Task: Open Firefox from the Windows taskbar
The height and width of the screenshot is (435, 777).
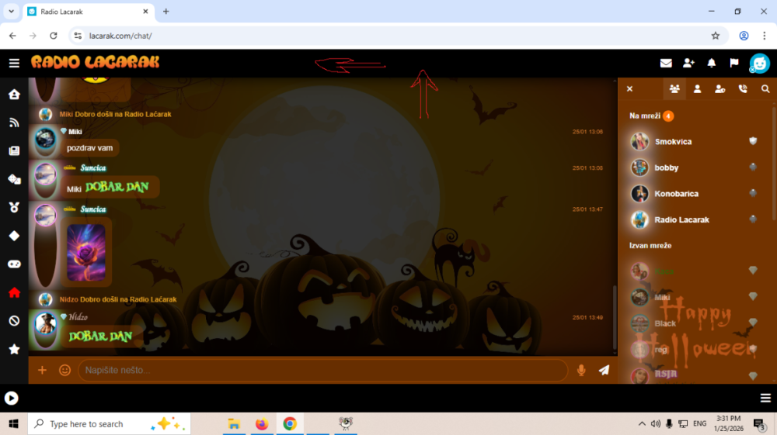Action: [x=261, y=424]
